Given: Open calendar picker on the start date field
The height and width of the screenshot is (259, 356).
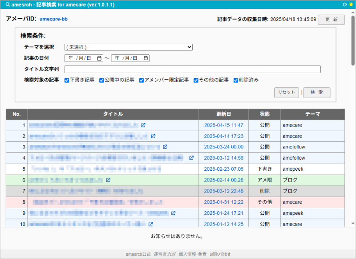Looking at the screenshot, I should [x=99, y=58].
